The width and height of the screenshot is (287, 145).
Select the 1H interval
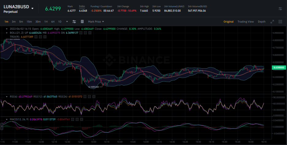pyautogui.click(x=46, y=21)
